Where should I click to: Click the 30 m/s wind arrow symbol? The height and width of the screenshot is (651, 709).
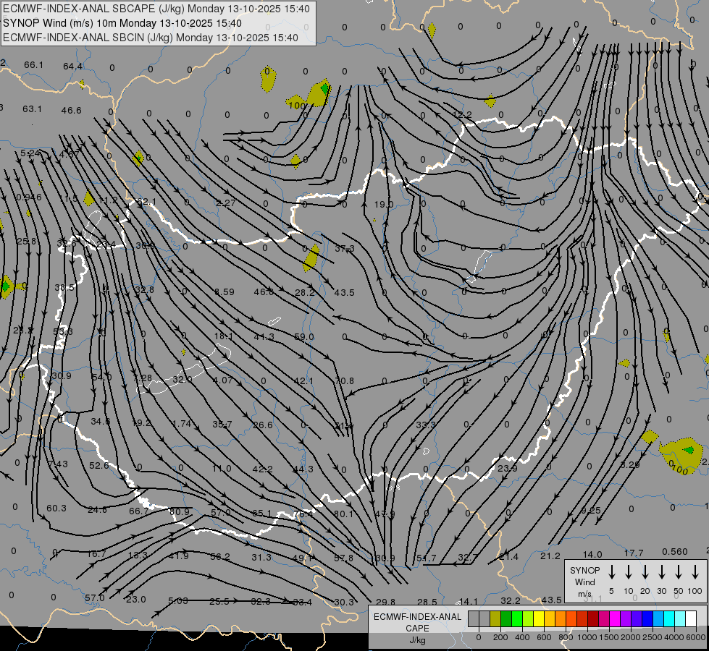[661, 572]
